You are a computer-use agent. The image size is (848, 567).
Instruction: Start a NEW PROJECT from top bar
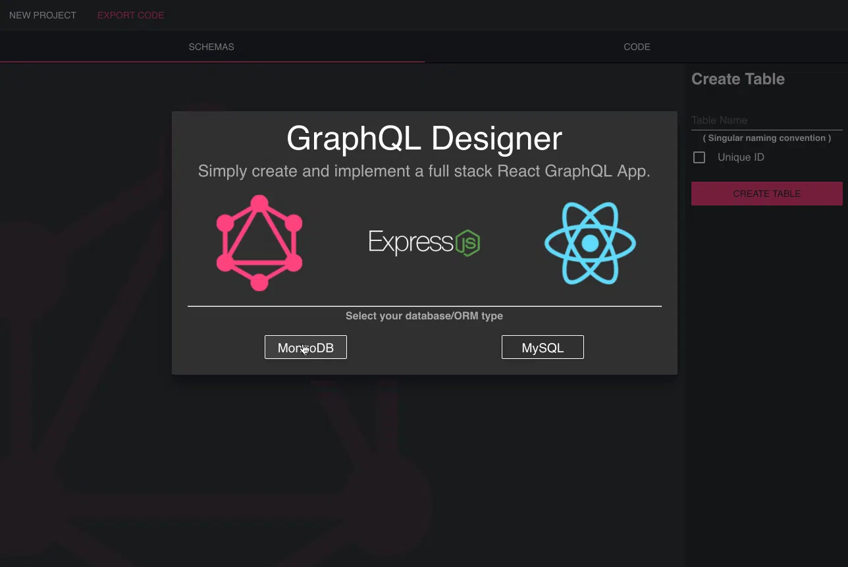43,15
